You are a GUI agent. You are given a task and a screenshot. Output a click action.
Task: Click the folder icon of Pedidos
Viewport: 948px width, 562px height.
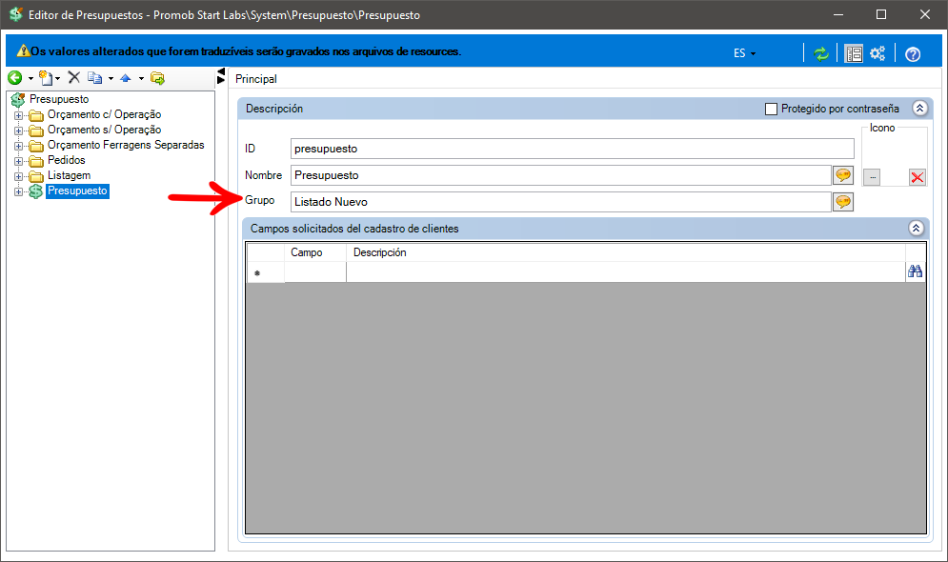pyautogui.click(x=36, y=161)
